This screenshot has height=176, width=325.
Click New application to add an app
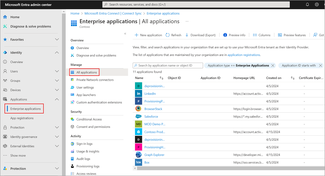tap(148, 35)
